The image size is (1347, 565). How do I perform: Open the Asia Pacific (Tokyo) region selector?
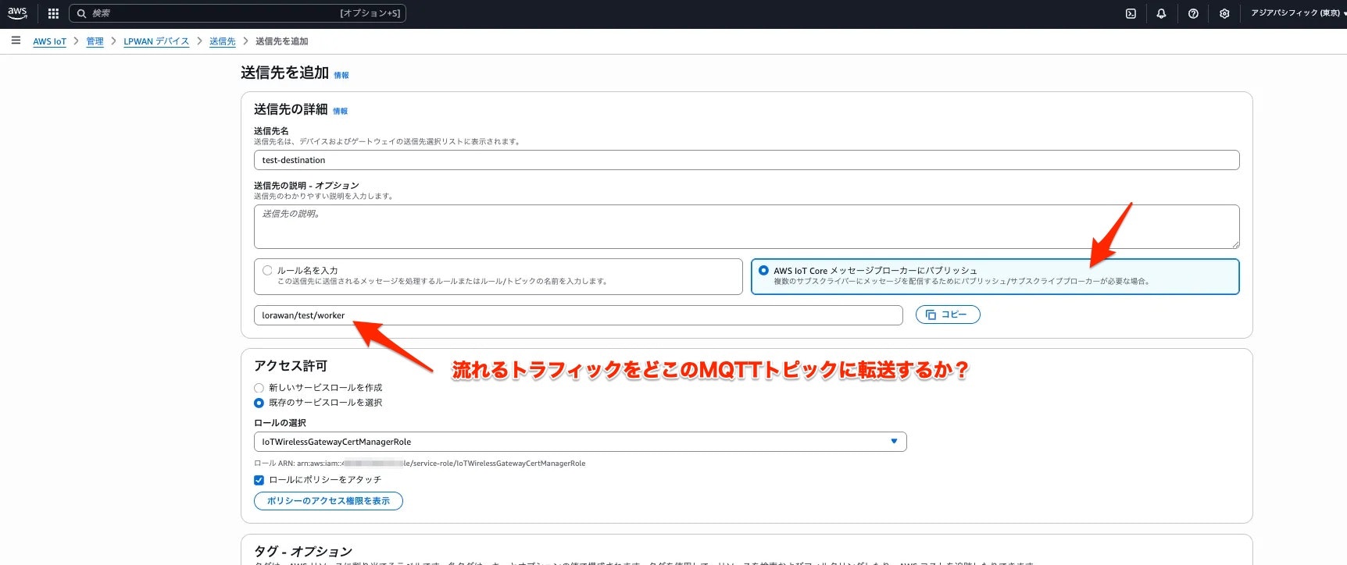[1298, 13]
